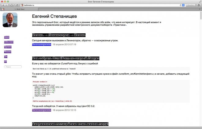This screenshot has width=202, height=129.
Task: Go back with the Safari back arrow
Action: pyautogui.click(x=3, y=5)
